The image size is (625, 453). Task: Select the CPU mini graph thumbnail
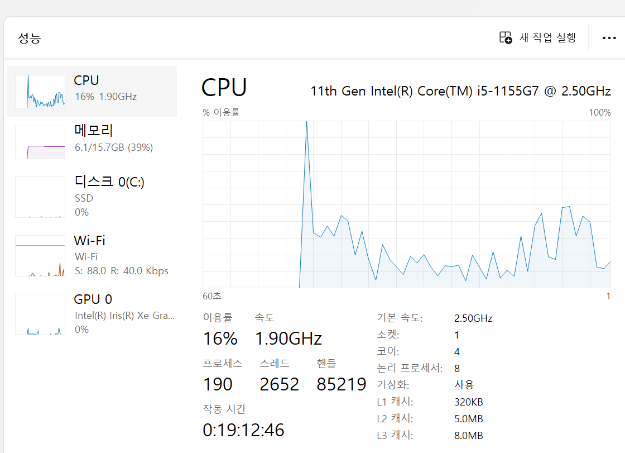[40, 91]
